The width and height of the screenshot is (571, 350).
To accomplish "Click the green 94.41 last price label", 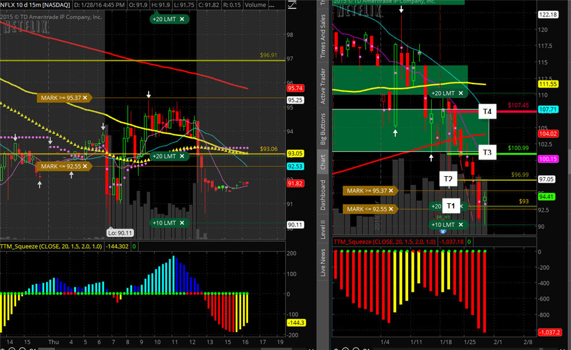I will [x=547, y=197].
